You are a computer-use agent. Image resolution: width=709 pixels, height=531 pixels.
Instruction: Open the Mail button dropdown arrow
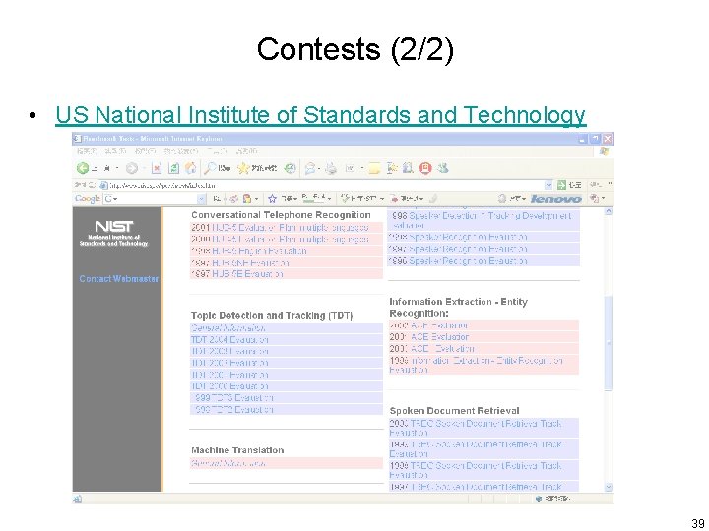click(319, 168)
